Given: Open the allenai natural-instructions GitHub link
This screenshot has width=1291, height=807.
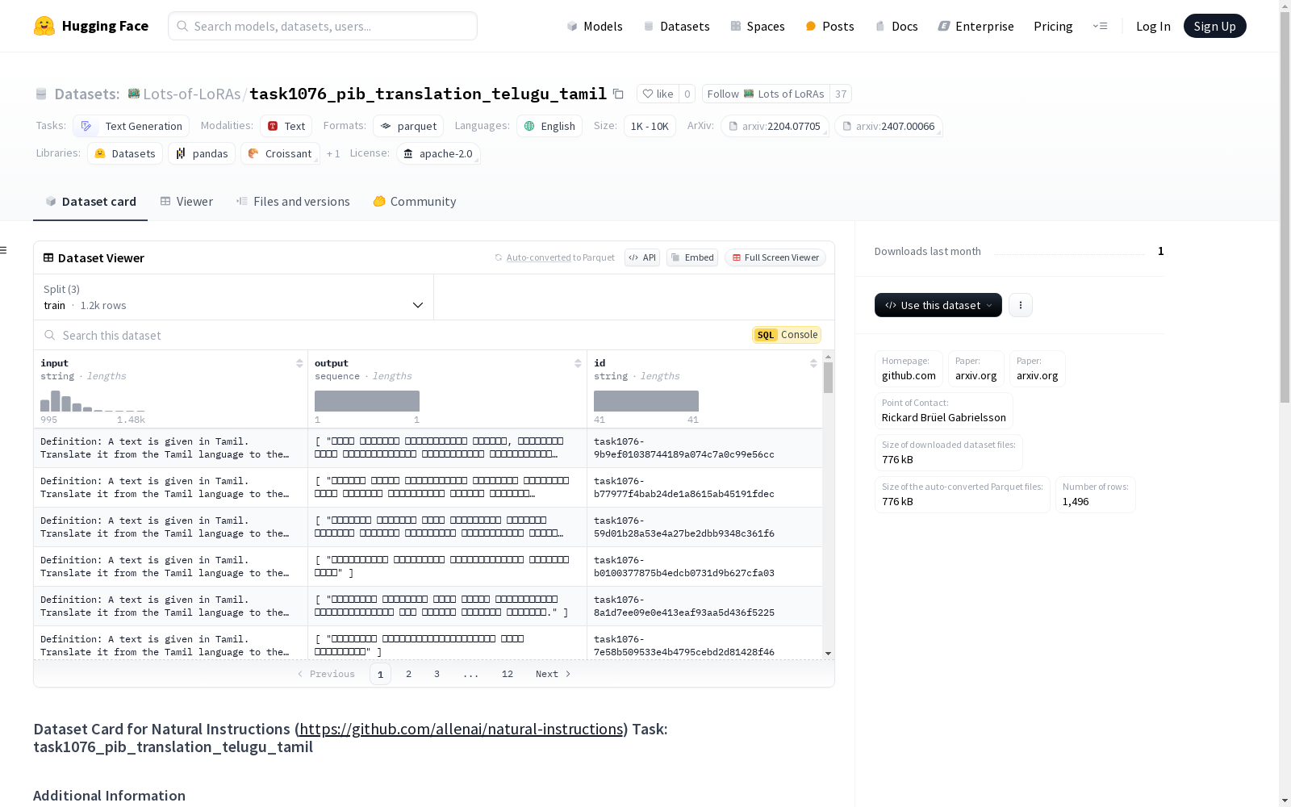Looking at the screenshot, I should [x=461, y=729].
